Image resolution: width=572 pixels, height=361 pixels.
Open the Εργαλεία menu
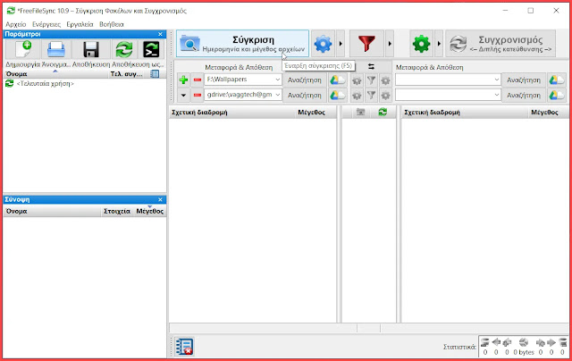tap(80, 24)
